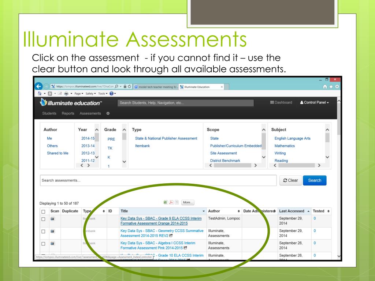Open browser settings gear at top right
375x281 pixels.
pyautogui.click(x=337, y=87)
